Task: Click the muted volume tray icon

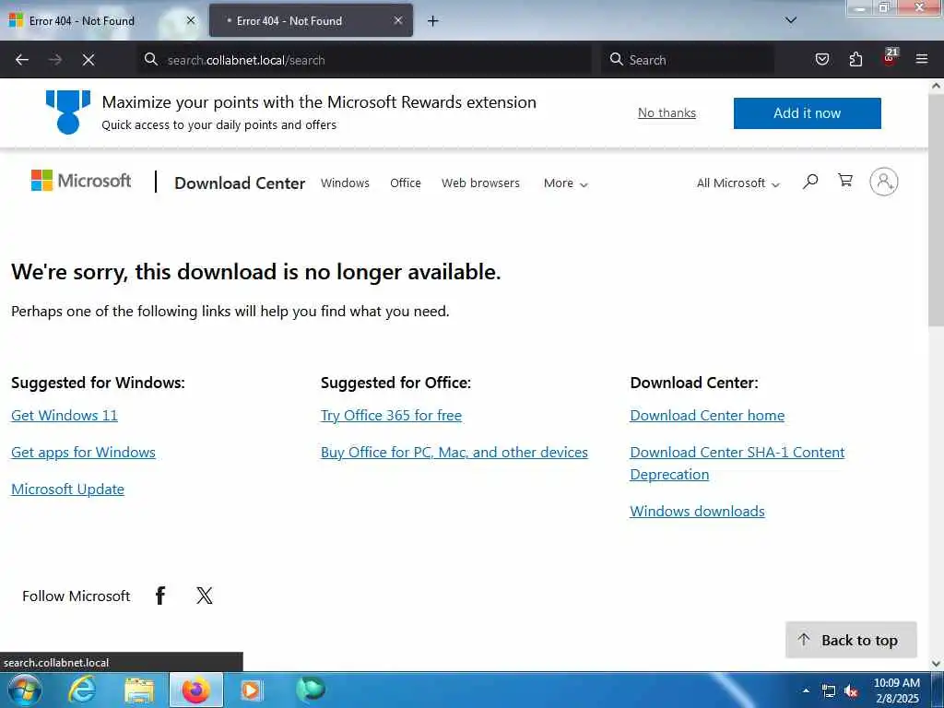Action: pos(851,691)
